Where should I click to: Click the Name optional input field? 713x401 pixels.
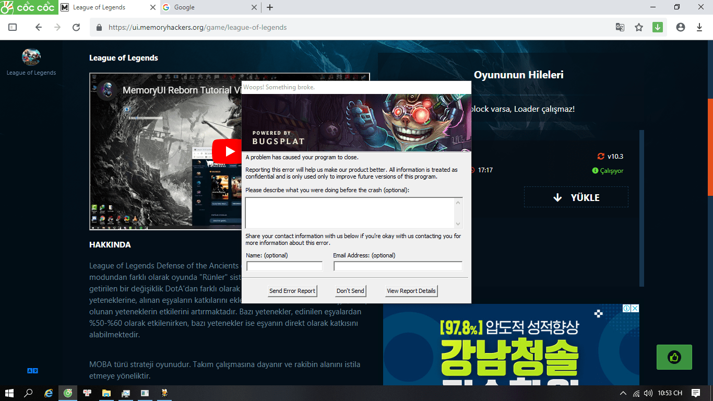pyautogui.click(x=284, y=266)
